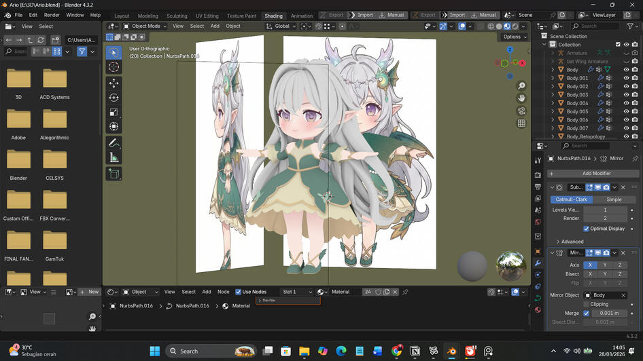
Task: Open the Render menu
Action: 52,15
